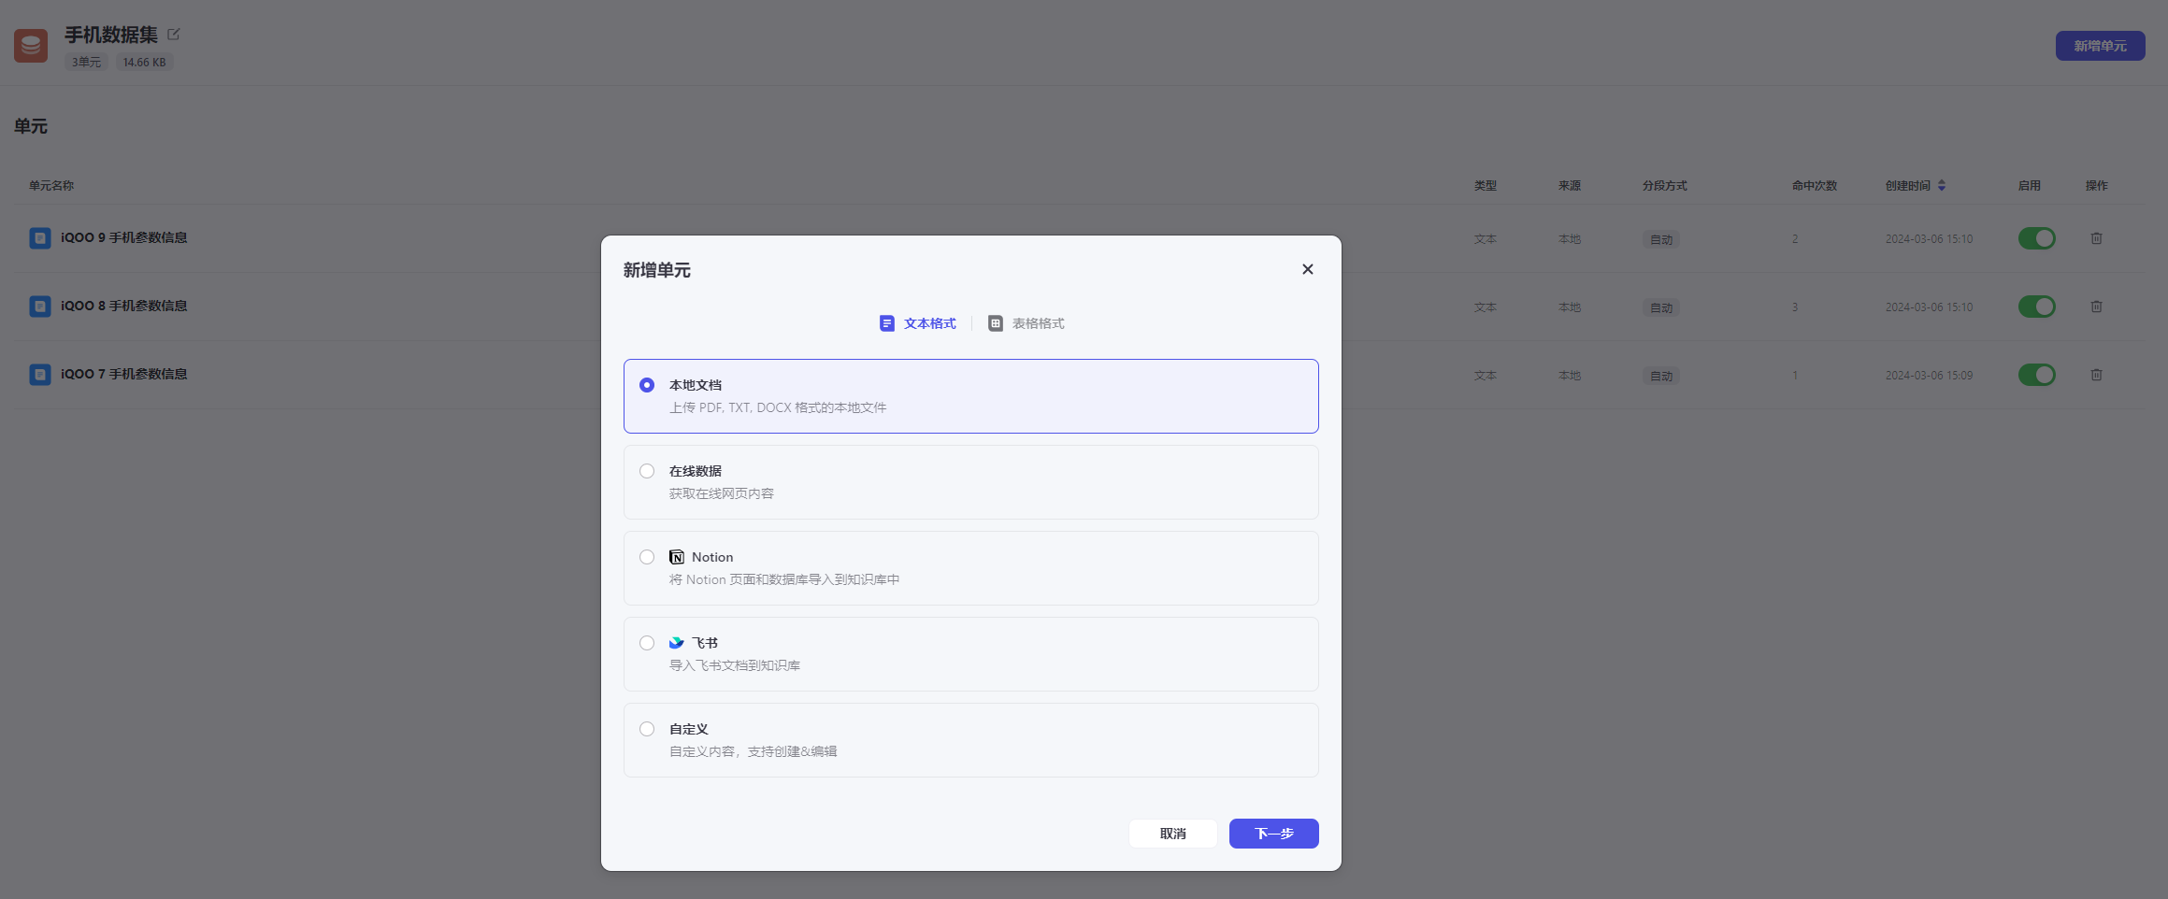
Task: Select the 在线数据 radio option
Action: 647,471
